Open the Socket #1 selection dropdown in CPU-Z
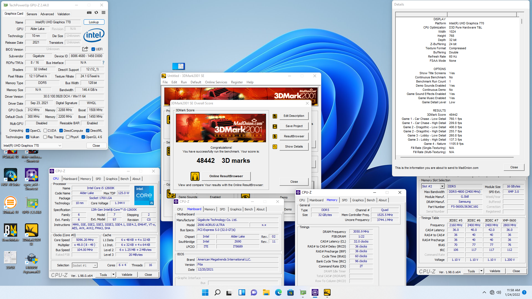The width and height of the screenshot is (532, 299). 85,266
